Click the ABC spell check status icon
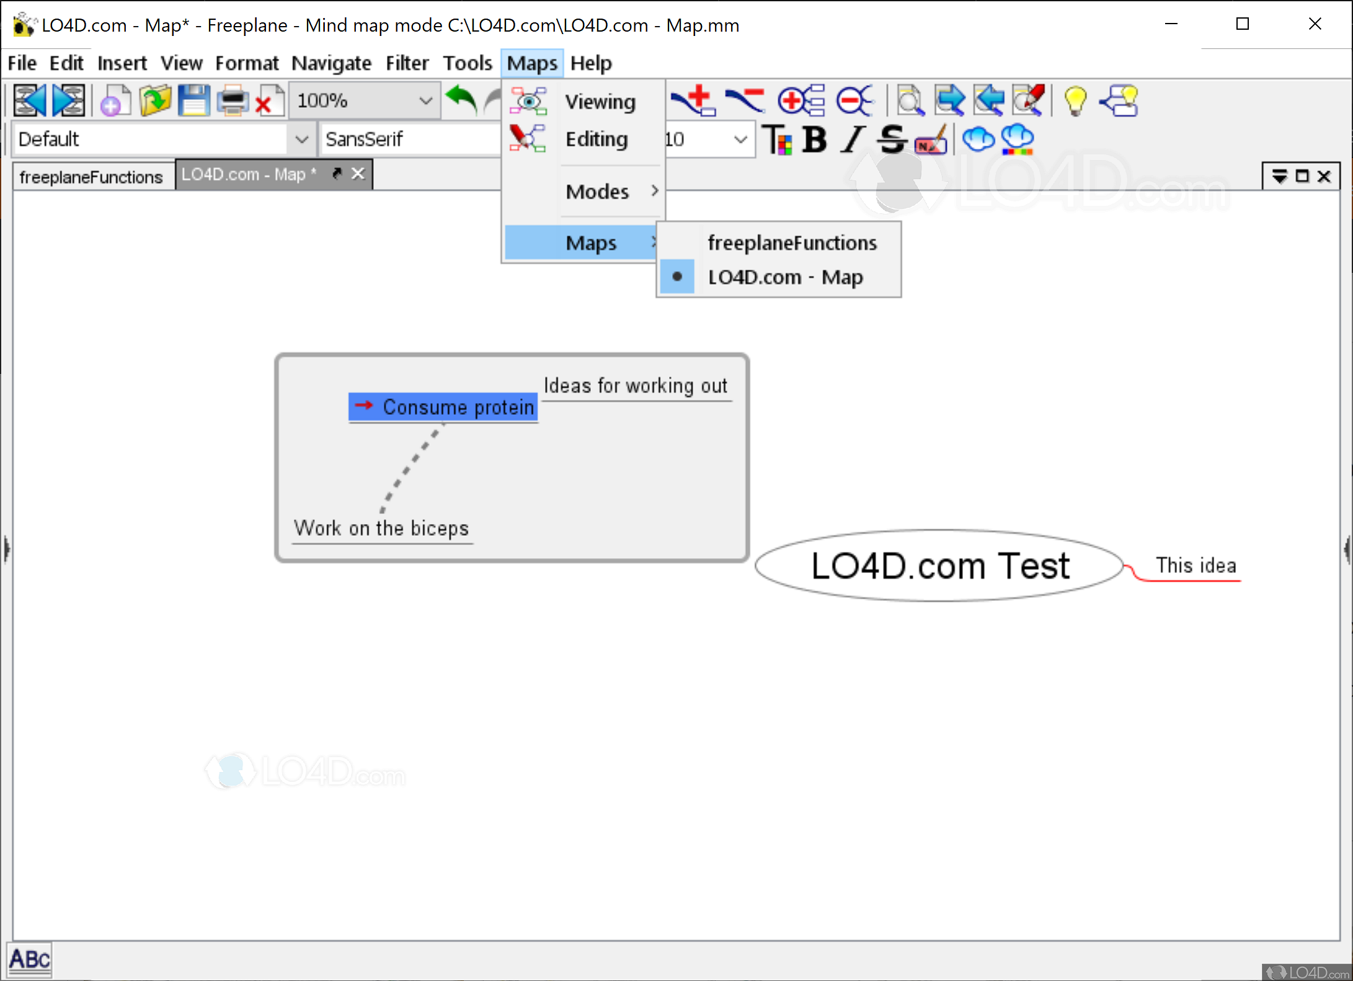The width and height of the screenshot is (1353, 981). (x=29, y=960)
